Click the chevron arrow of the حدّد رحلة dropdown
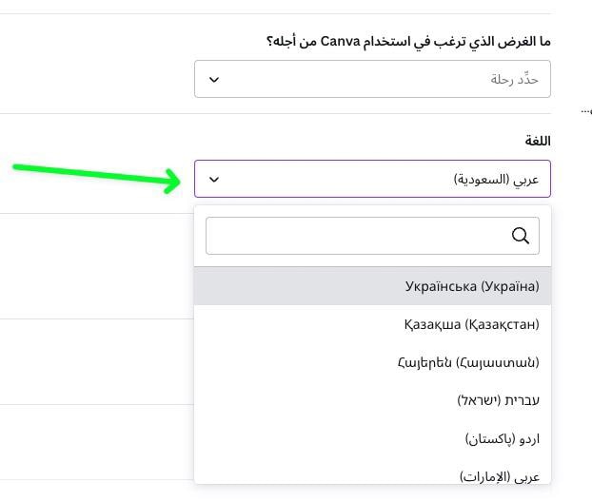 tap(214, 80)
